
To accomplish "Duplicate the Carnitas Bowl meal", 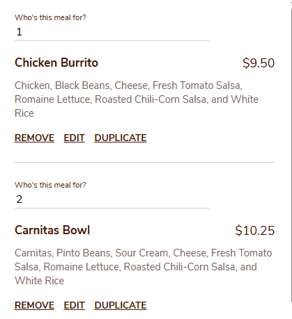I will [121, 305].
